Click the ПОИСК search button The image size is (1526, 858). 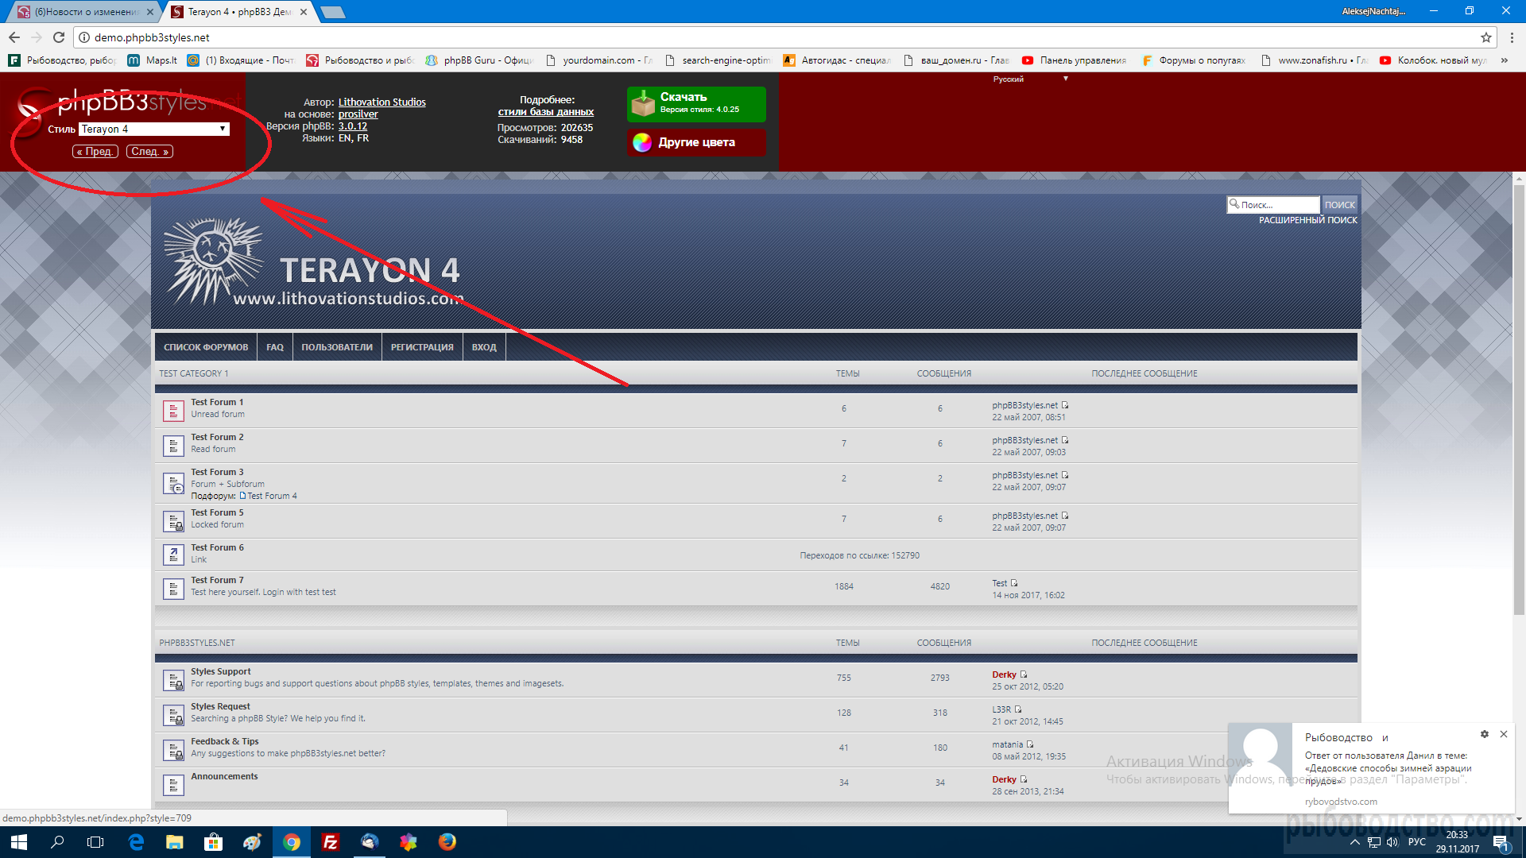tap(1339, 205)
